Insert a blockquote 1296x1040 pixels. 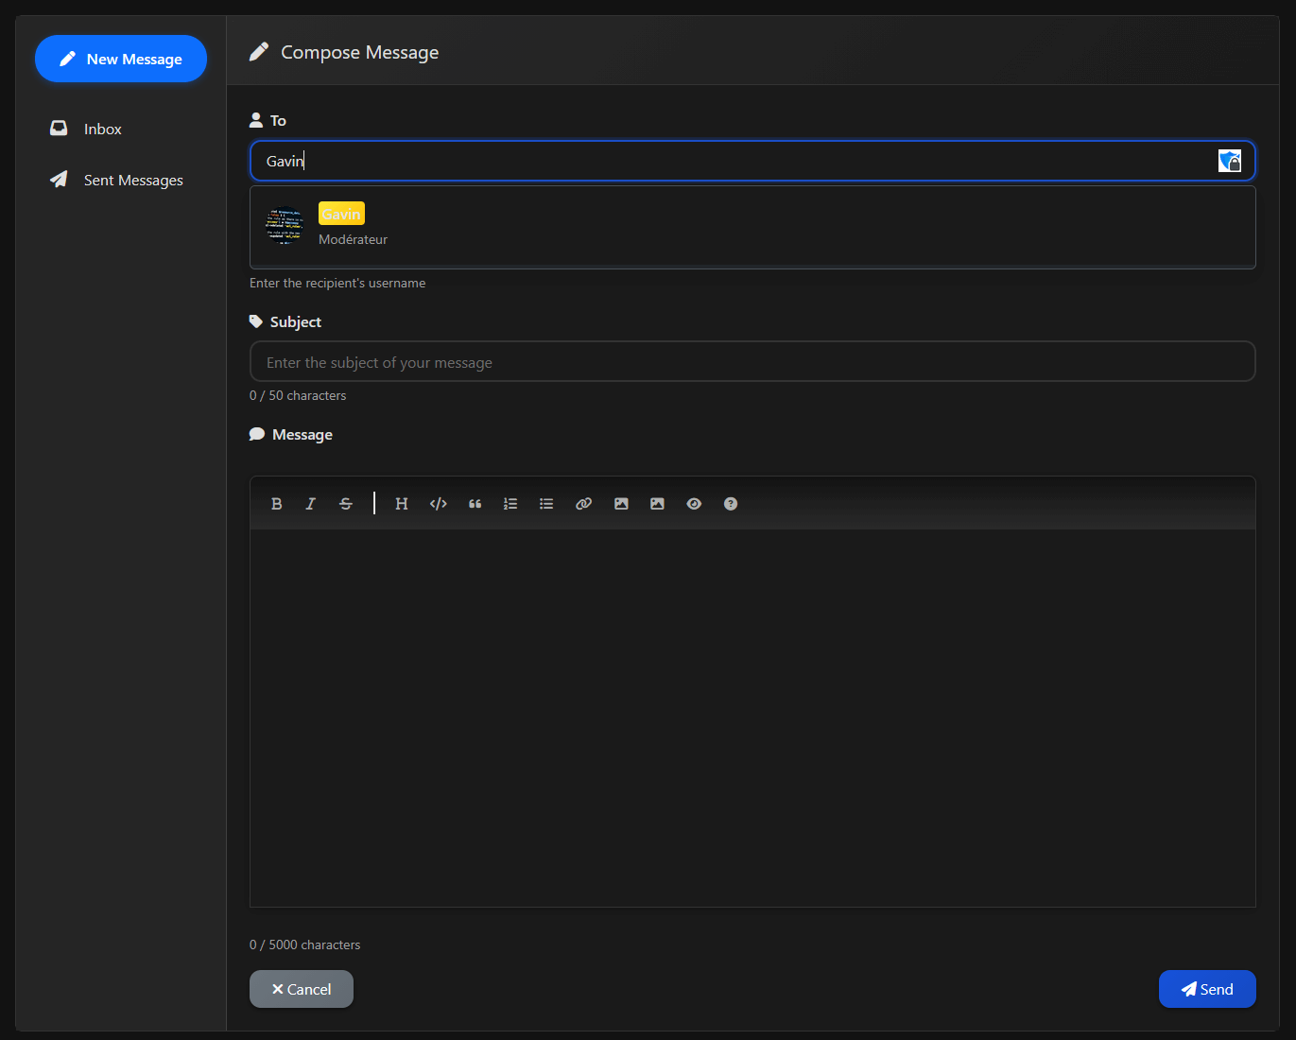coord(475,504)
